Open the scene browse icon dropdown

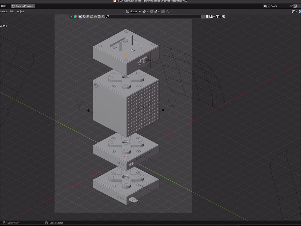[x=266, y=6]
